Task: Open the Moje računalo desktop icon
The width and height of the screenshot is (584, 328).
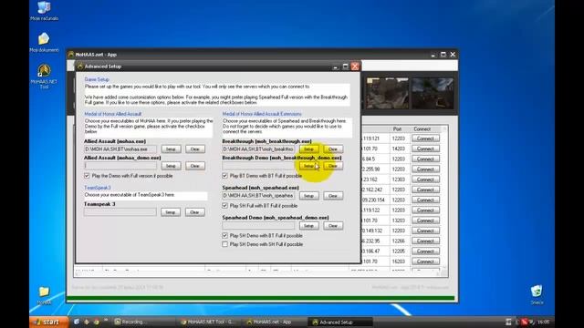Action: 44,10
